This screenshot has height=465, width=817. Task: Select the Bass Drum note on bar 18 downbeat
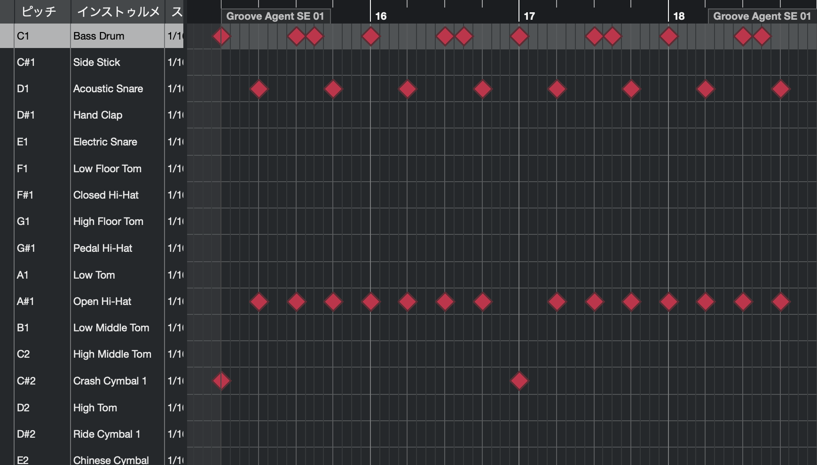pos(669,36)
